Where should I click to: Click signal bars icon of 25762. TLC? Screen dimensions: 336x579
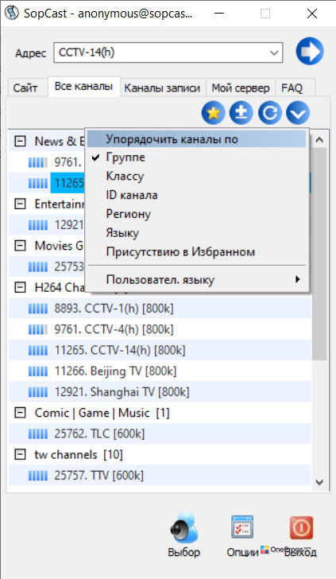[x=38, y=434]
